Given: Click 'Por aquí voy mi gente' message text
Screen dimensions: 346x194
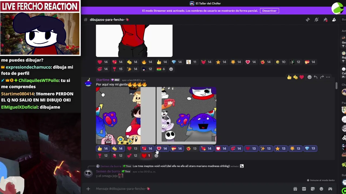Looking at the screenshot, I should pyautogui.click(x=112, y=85).
